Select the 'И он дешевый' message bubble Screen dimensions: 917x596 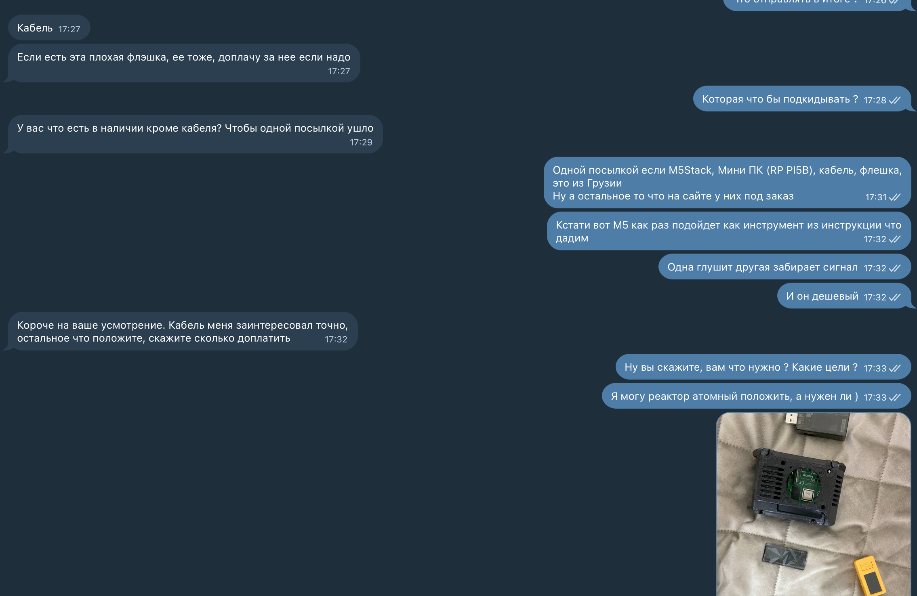pos(844,296)
